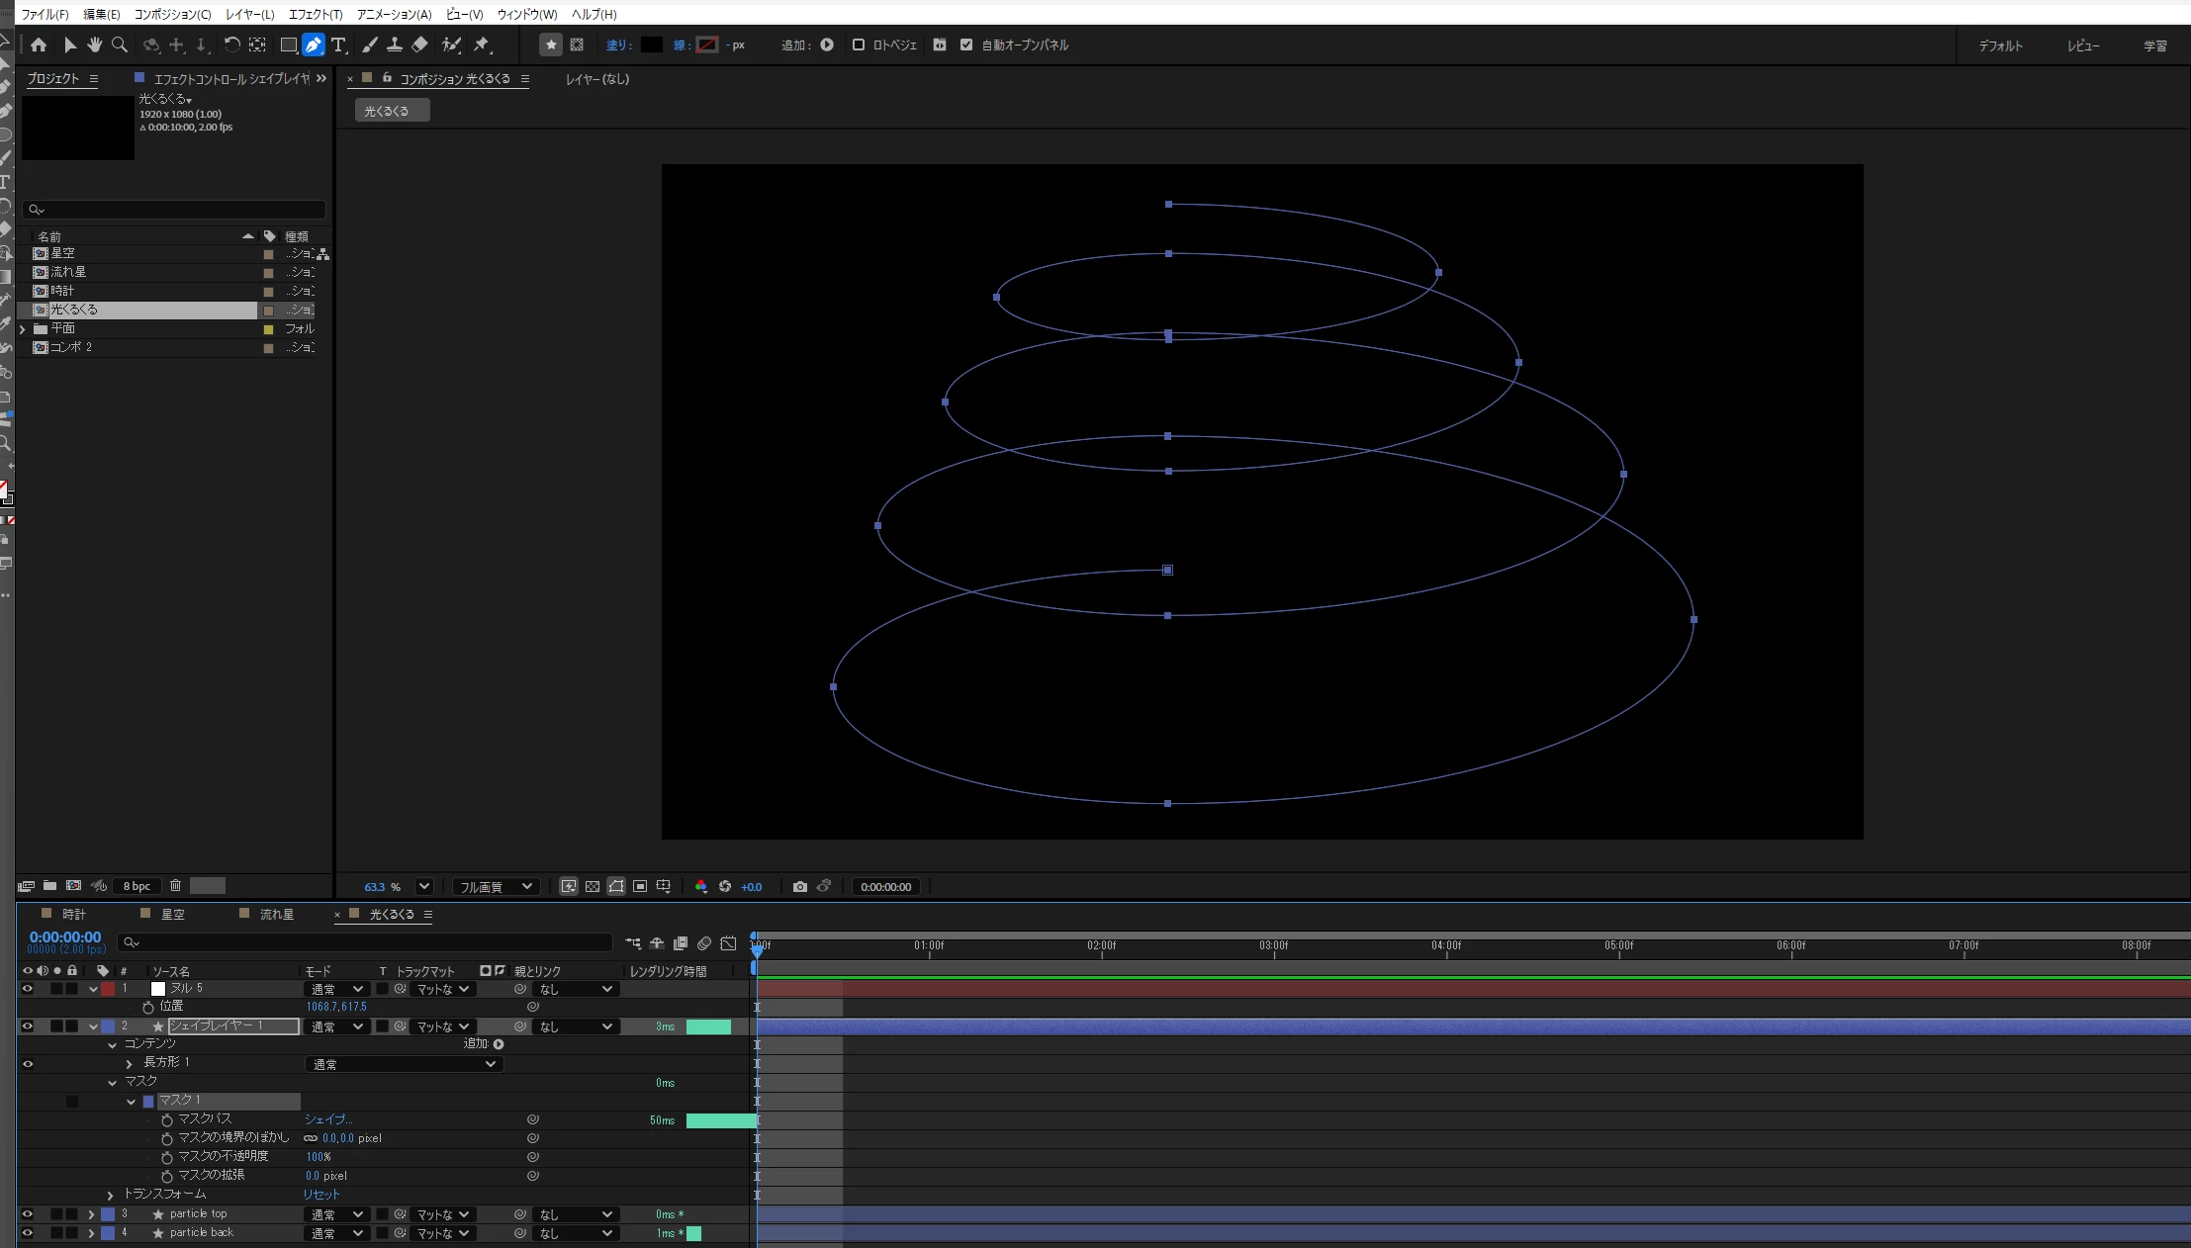
Task: Collapse the マスク 1 group
Action: (x=131, y=1102)
